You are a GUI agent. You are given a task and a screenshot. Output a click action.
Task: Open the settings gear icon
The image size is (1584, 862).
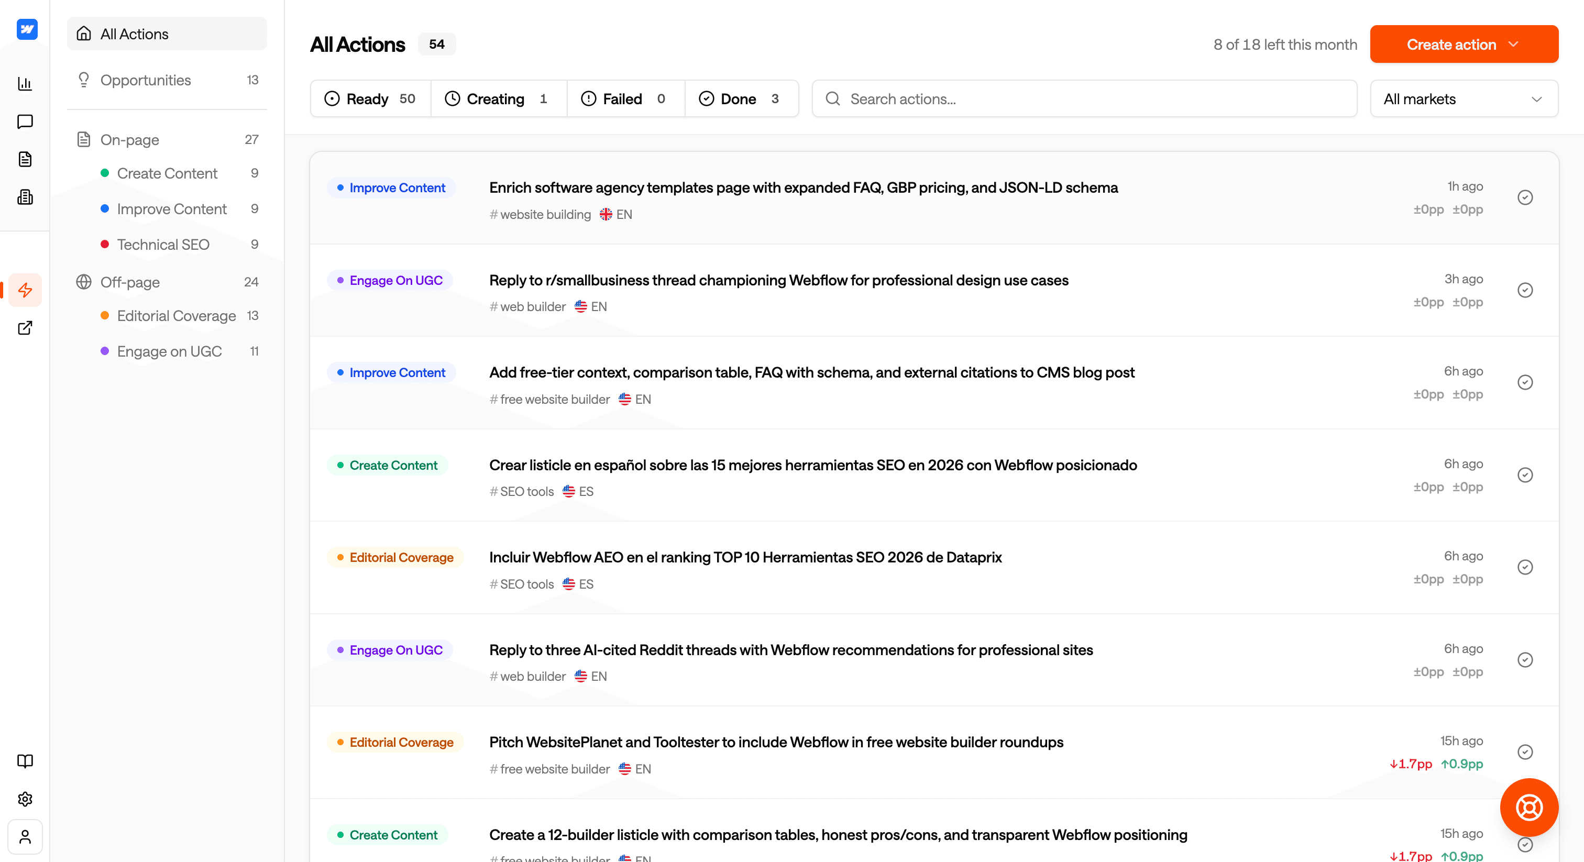pos(25,799)
